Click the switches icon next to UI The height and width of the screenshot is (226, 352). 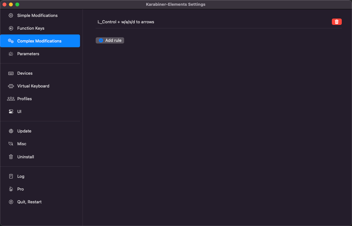11,111
